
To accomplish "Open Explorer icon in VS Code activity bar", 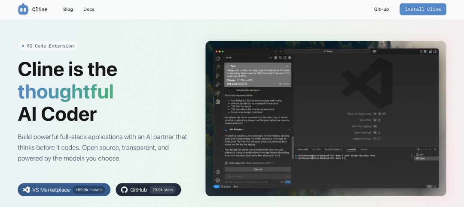I will [218, 59].
